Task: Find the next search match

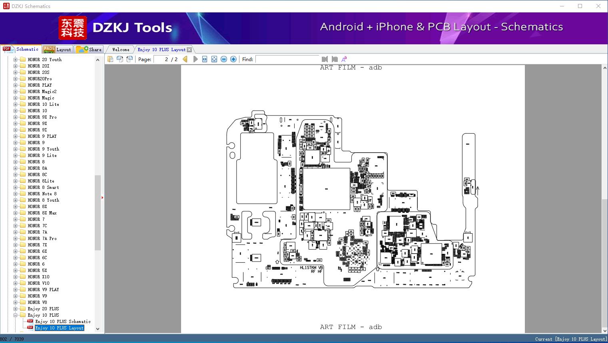Action: [x=335, y=59]
